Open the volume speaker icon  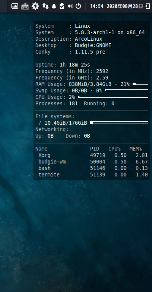point(70,6)
